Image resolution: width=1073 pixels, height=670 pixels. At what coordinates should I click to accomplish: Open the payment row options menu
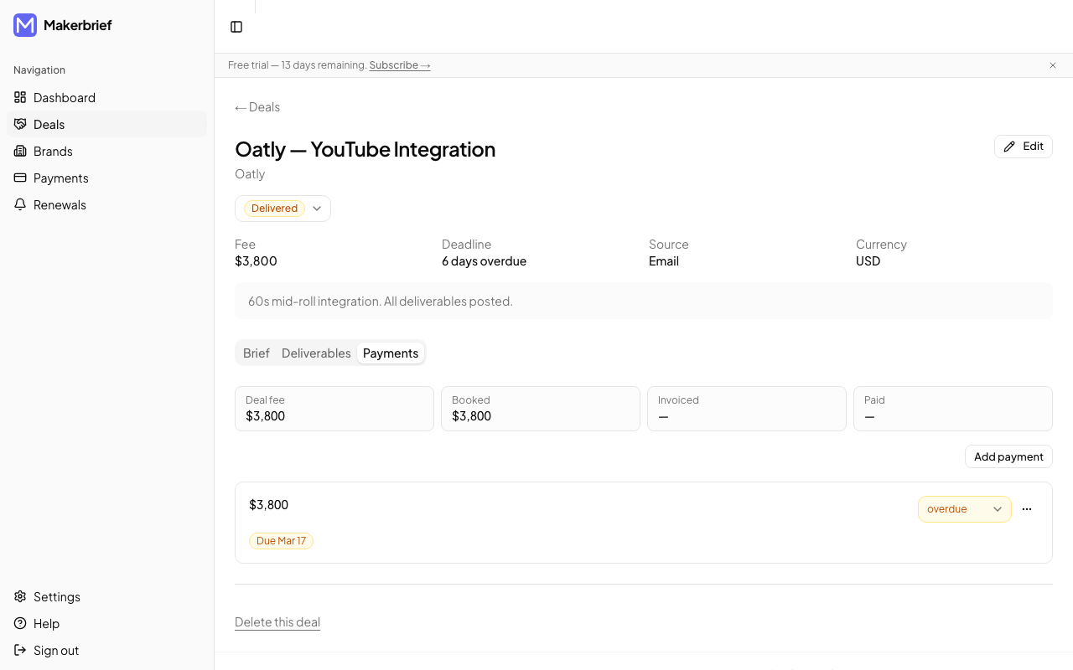tap(1027, 508)
